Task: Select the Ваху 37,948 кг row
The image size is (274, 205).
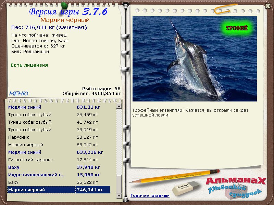Action: (x=59, y=167)
